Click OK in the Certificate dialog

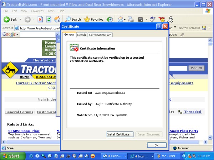click(x=157, y=145)
